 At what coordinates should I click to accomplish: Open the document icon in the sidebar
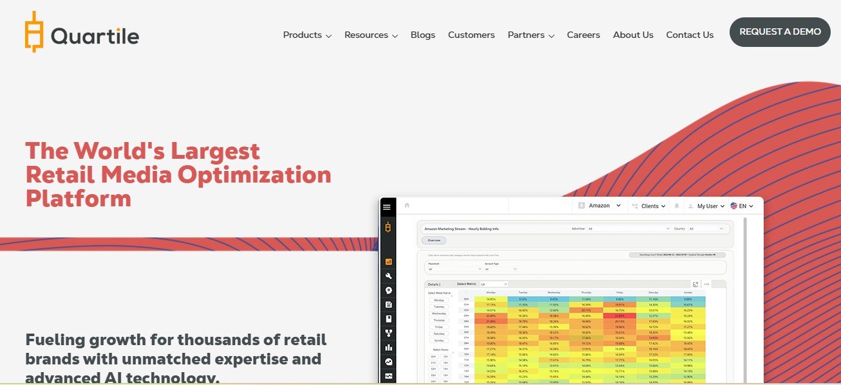[x=388, y=304]
